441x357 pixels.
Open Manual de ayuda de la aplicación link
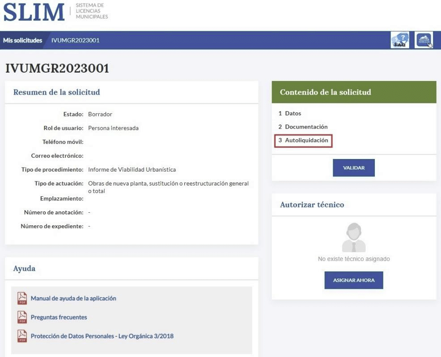coord(73,298)
